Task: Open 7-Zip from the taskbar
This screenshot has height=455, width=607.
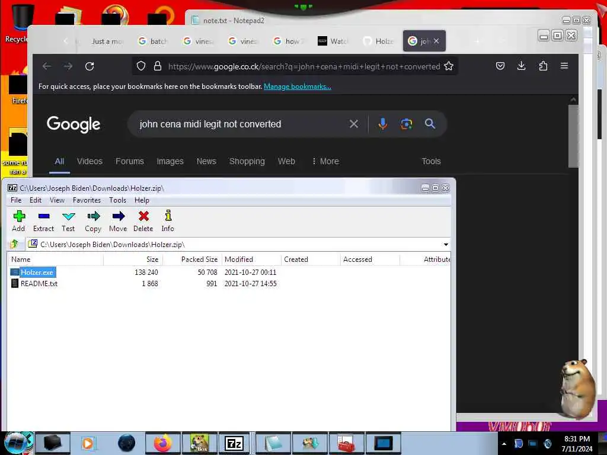Action: pyautogui.click(x=234, y=443)
